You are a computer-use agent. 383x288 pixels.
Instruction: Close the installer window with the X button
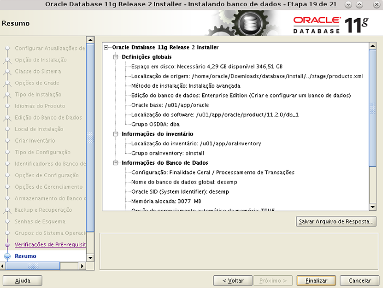377,5
